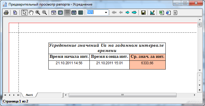Viewport: 205px width, 106px height.
Task: Show two pages side by side
Action: (74, 13)
